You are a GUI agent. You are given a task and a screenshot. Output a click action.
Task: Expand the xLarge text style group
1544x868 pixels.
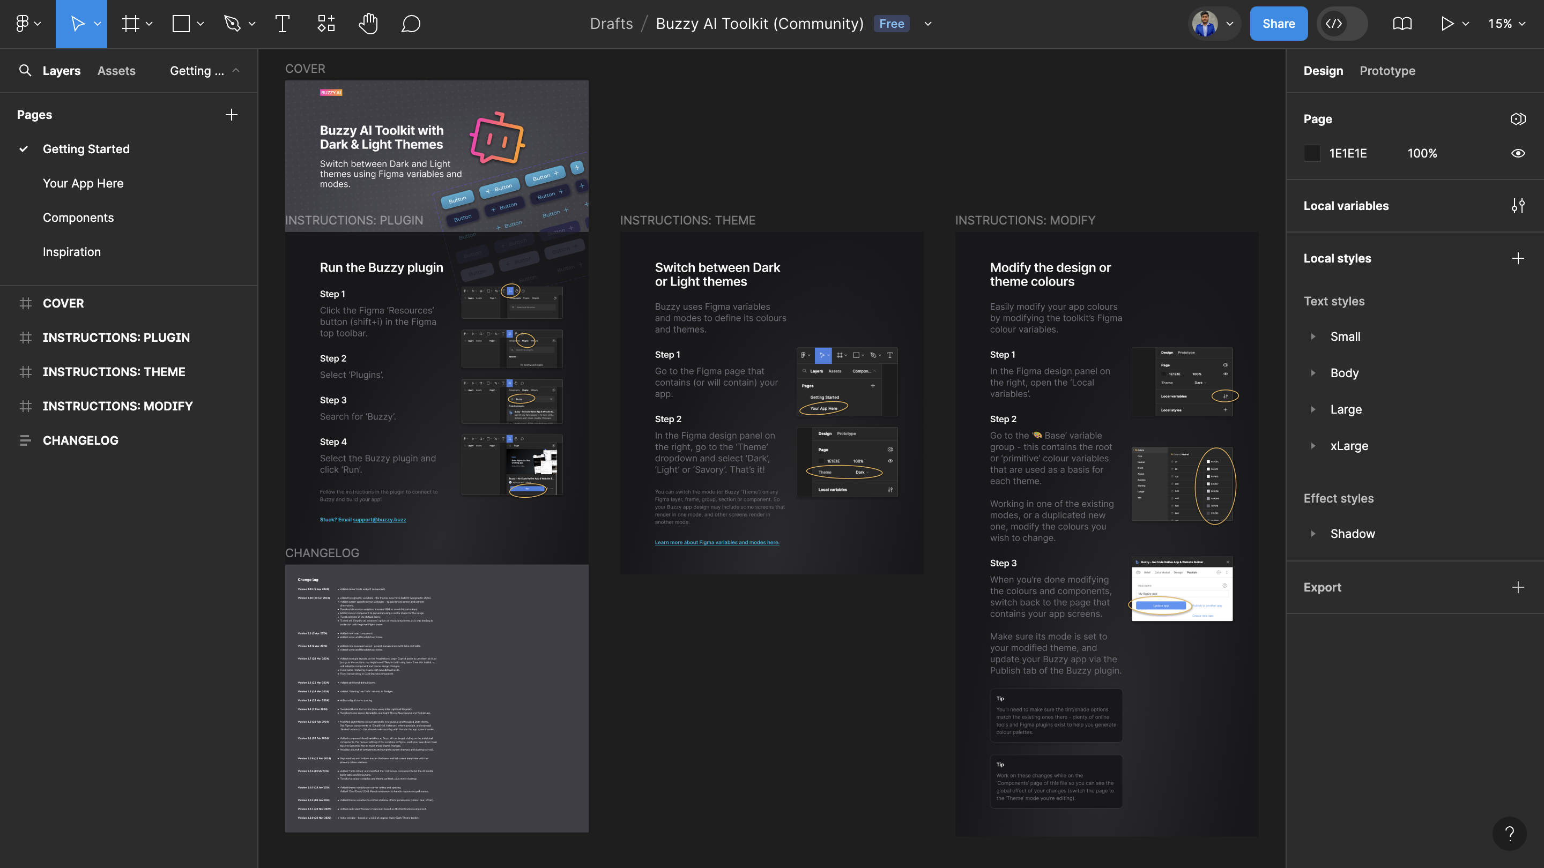[x=1312, y=446]
